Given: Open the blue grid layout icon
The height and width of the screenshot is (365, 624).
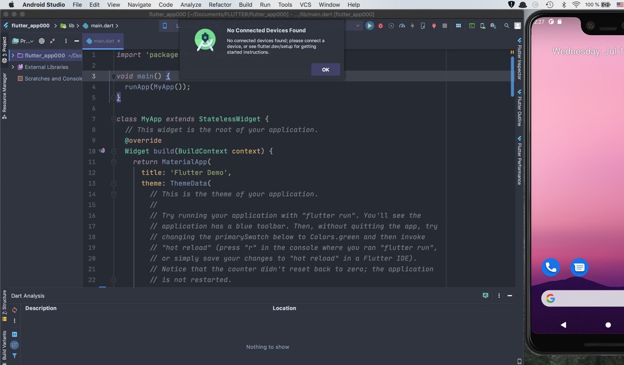Looking at the screenshot, I should pyautogui.click(x=458, y=26).
